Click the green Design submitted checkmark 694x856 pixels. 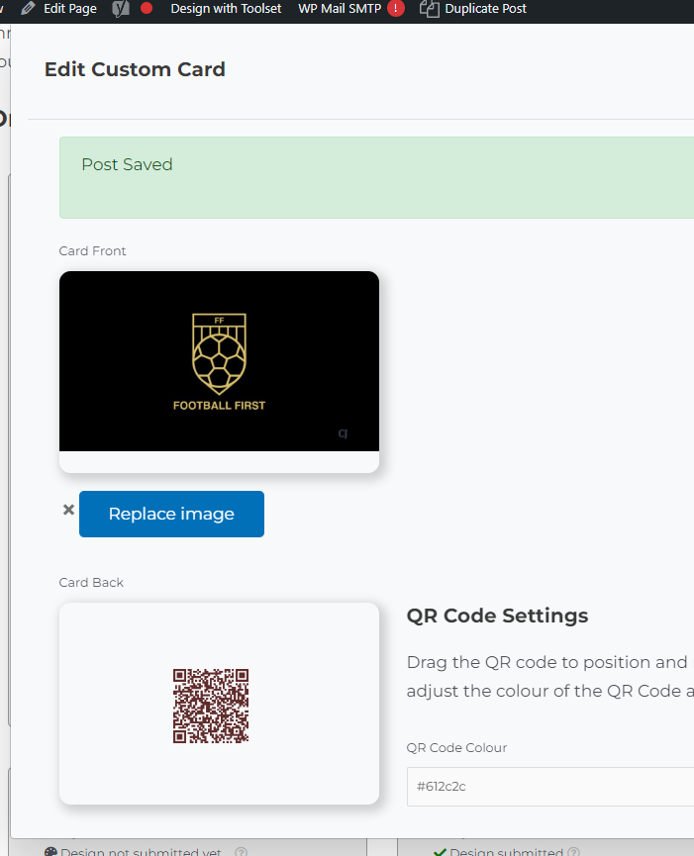(x=440, y=852)
